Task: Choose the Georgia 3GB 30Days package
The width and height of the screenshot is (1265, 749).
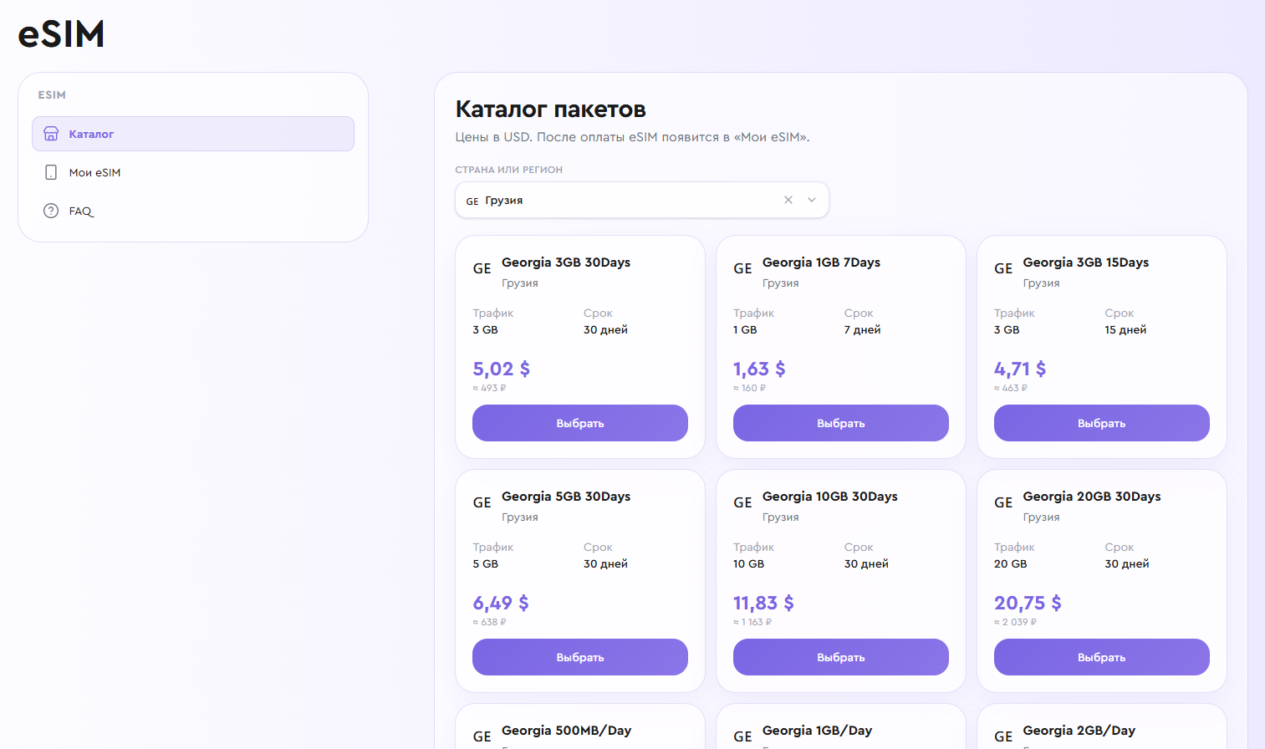Action: tap(580, 423)
